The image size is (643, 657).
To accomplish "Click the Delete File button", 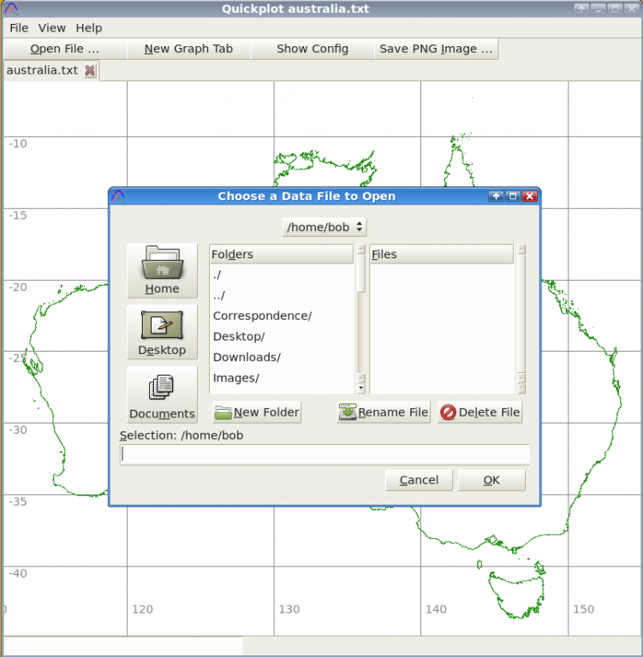I will 479,412.
